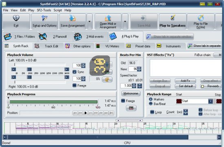The height and width of the screenshot is (147, 224).
Task: Uncheck the Sync checkbox
Action: (75, 72)
